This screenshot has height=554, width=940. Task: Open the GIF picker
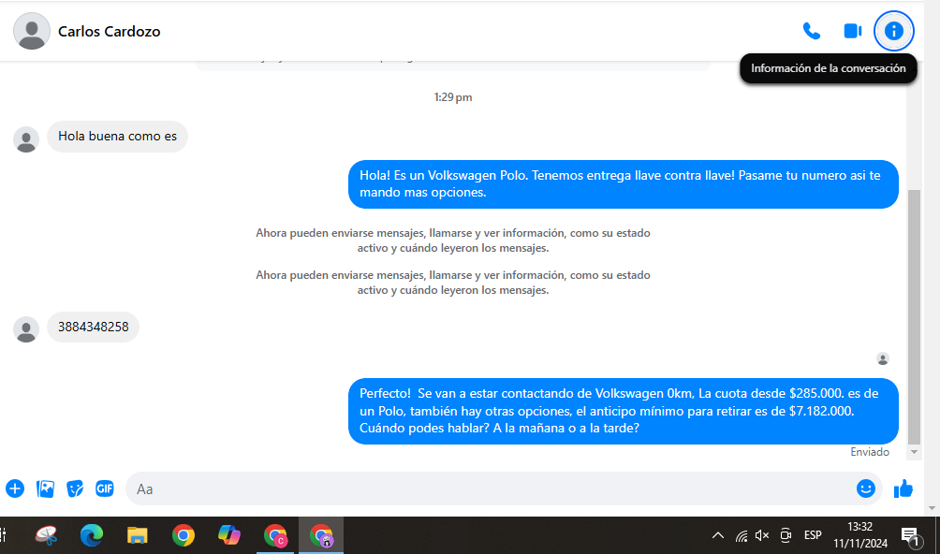click(104, 488)
